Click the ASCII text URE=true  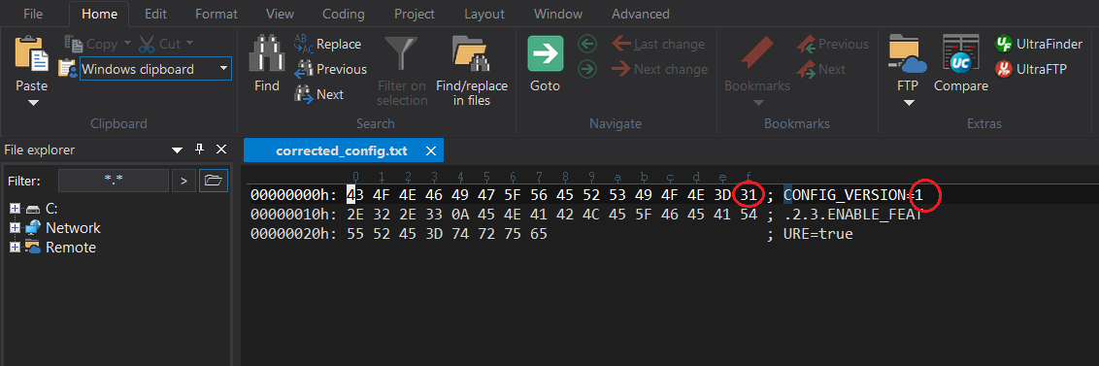click(x=818, y=233)
